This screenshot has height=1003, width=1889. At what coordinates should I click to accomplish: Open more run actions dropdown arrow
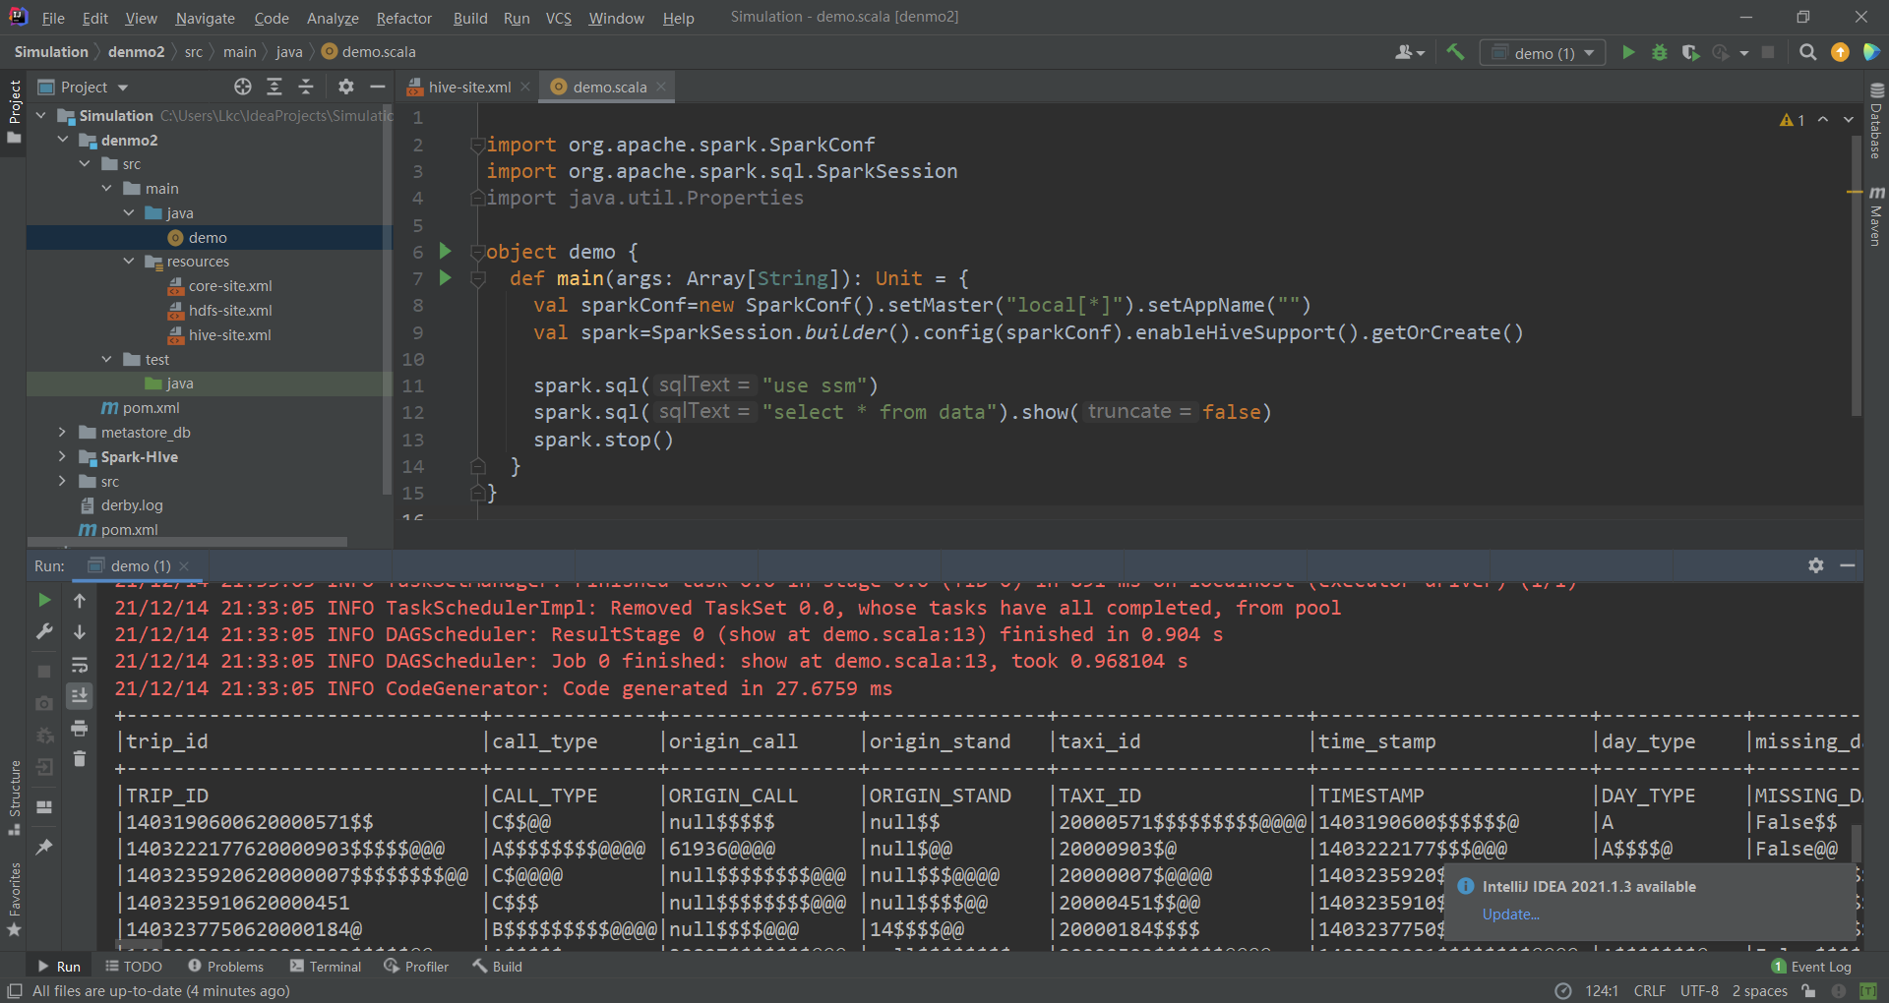coord(1743,53)
